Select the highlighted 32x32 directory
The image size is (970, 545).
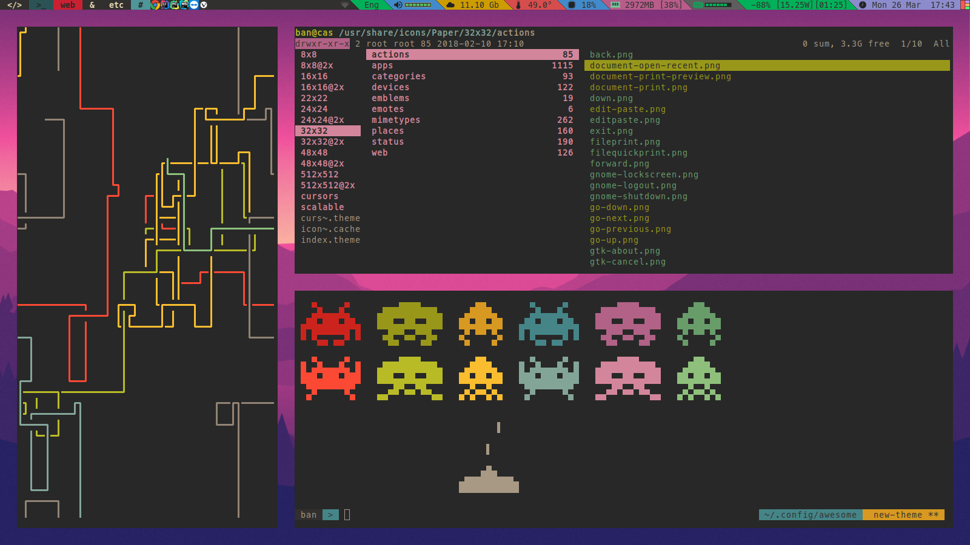[328, 131]
